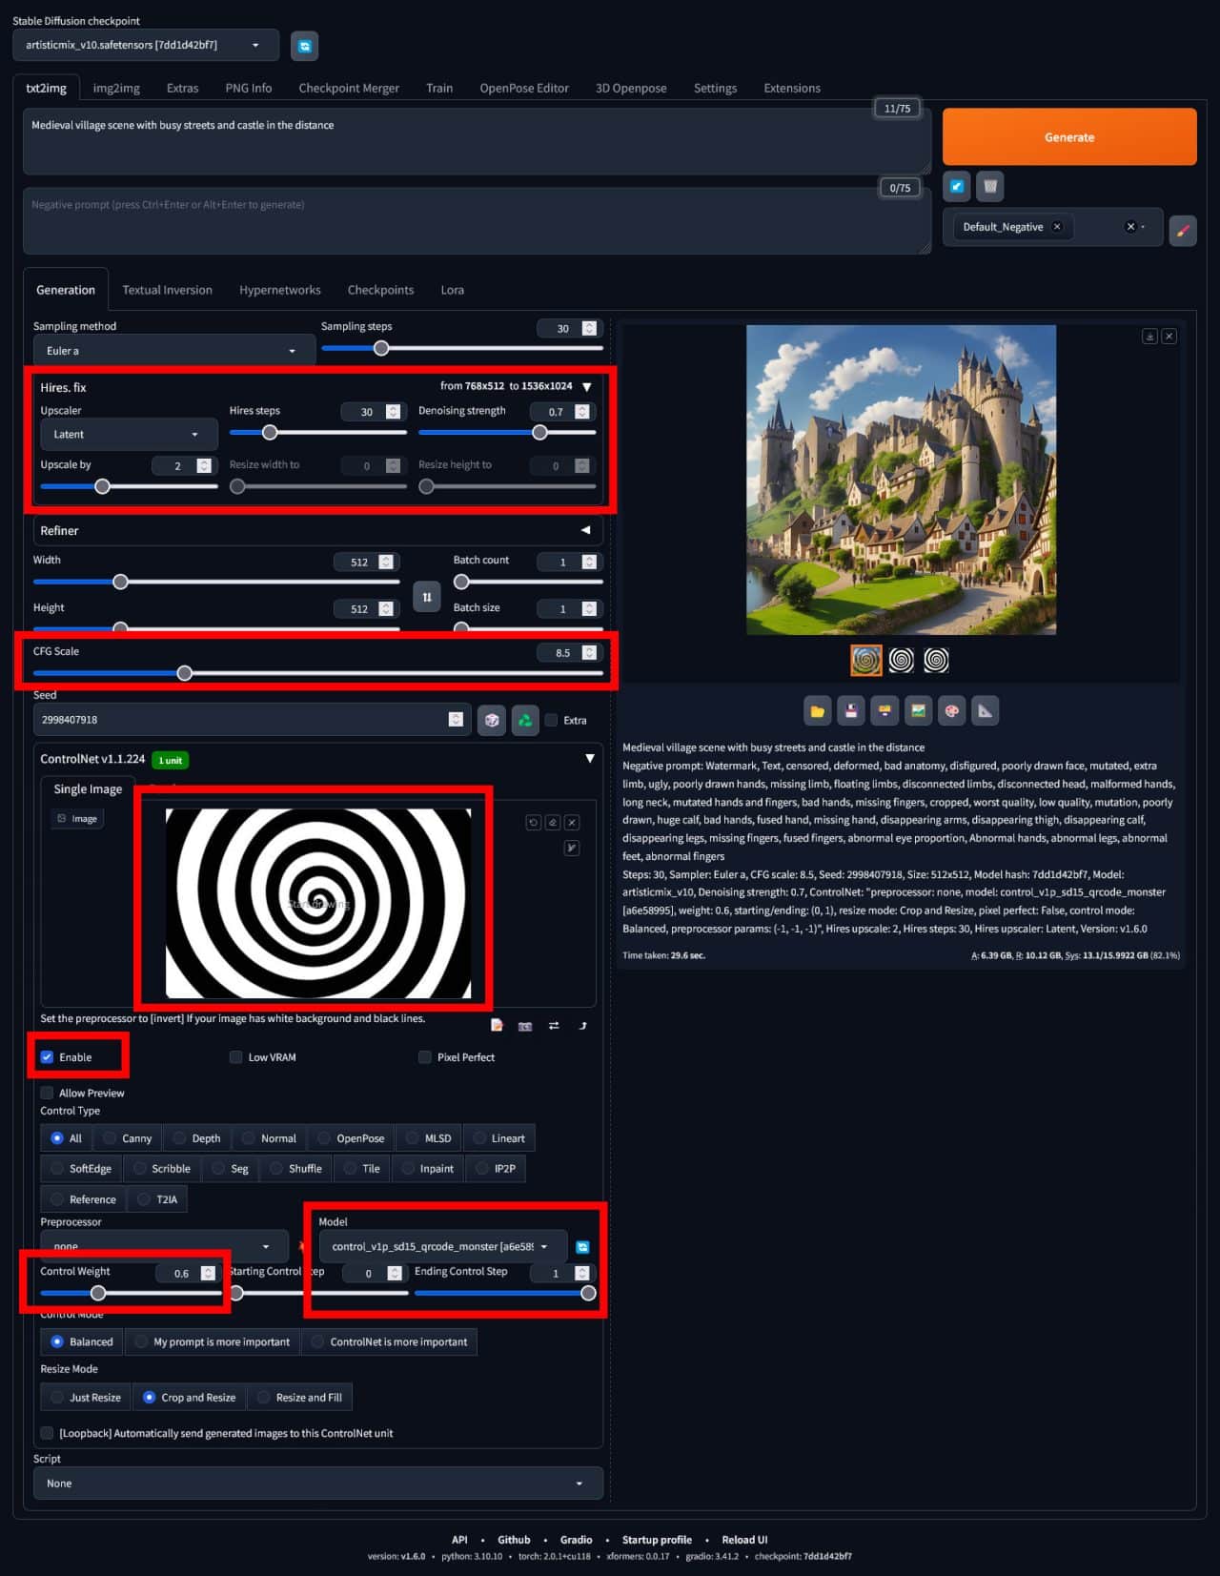Click the ControlNet webcam camera icon
Image resolution: width=1220 pixels, height=1576 pixels.
[x=524, y=1026]
